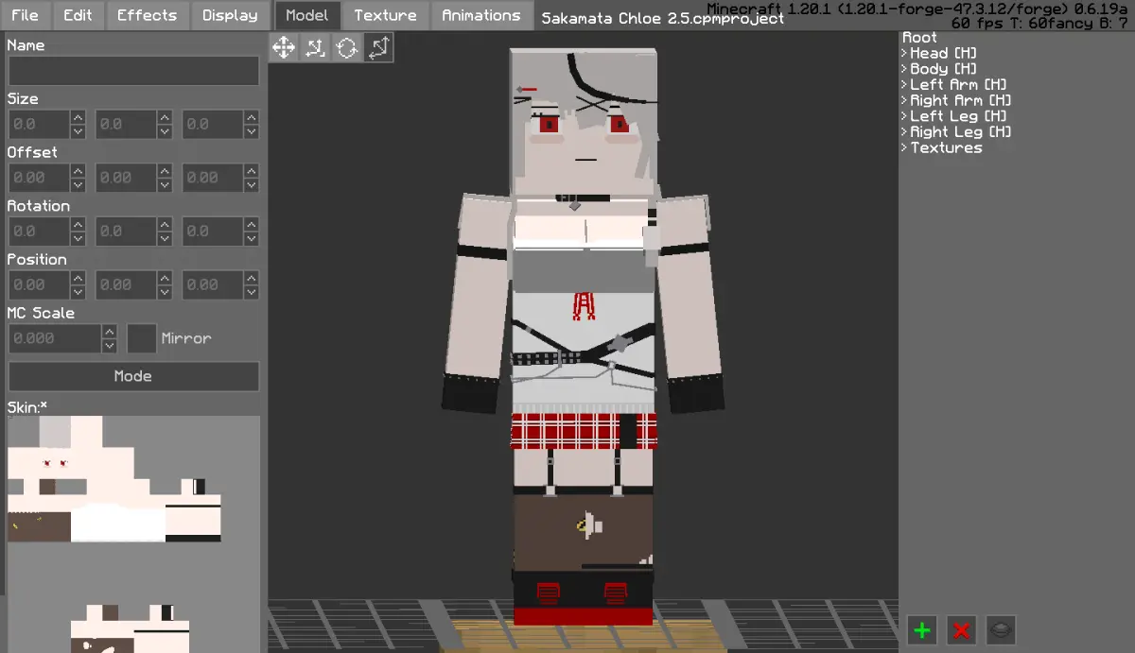Viewport: 1135px width, 653px height.
Task: Click the second Rotation value field
Action: coord(126,232)
